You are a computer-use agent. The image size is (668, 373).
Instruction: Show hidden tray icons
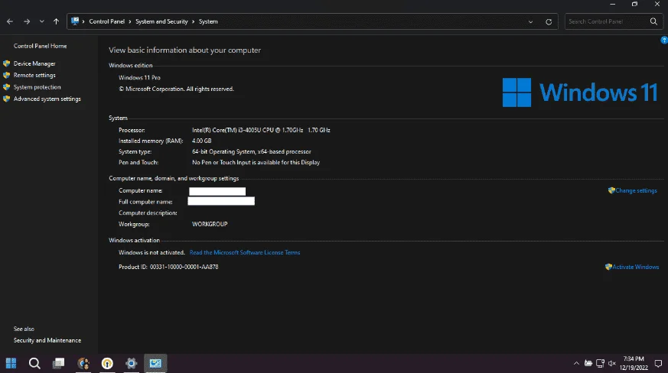[576, 363]
